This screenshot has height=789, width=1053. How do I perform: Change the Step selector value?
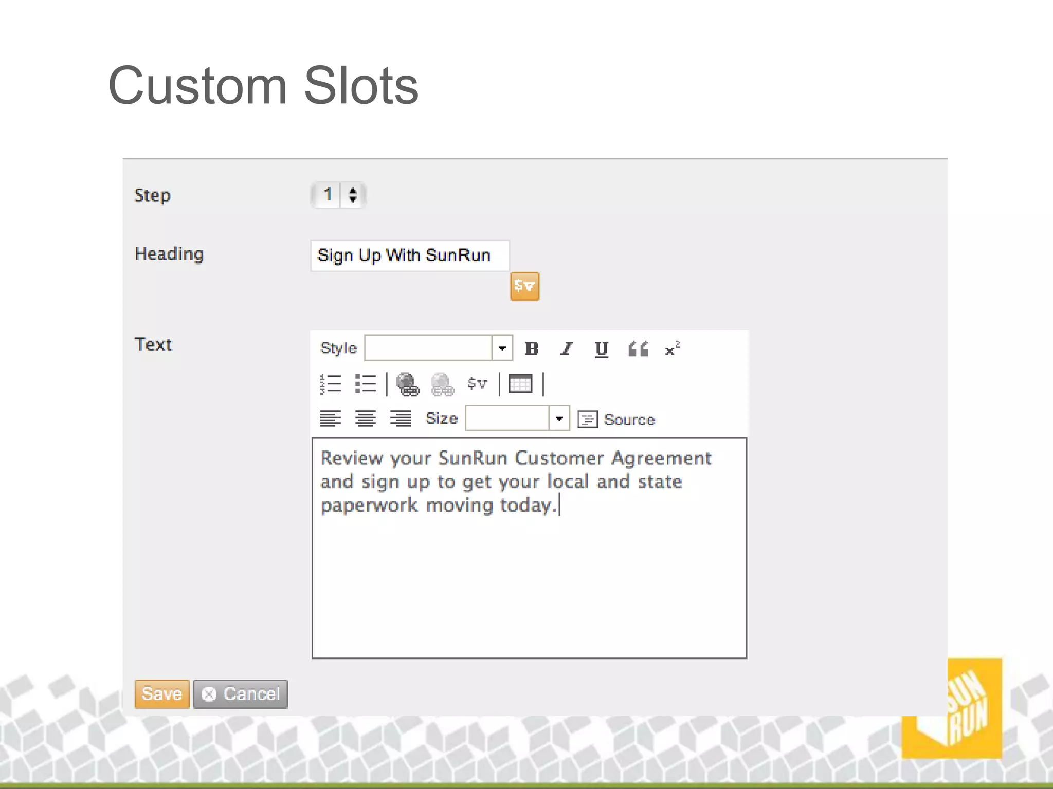click(338, 195)
